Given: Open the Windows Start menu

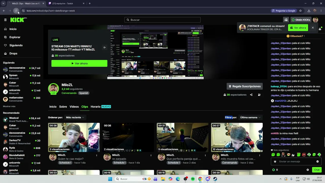Looking at the screenshot, I should point(110,179).
